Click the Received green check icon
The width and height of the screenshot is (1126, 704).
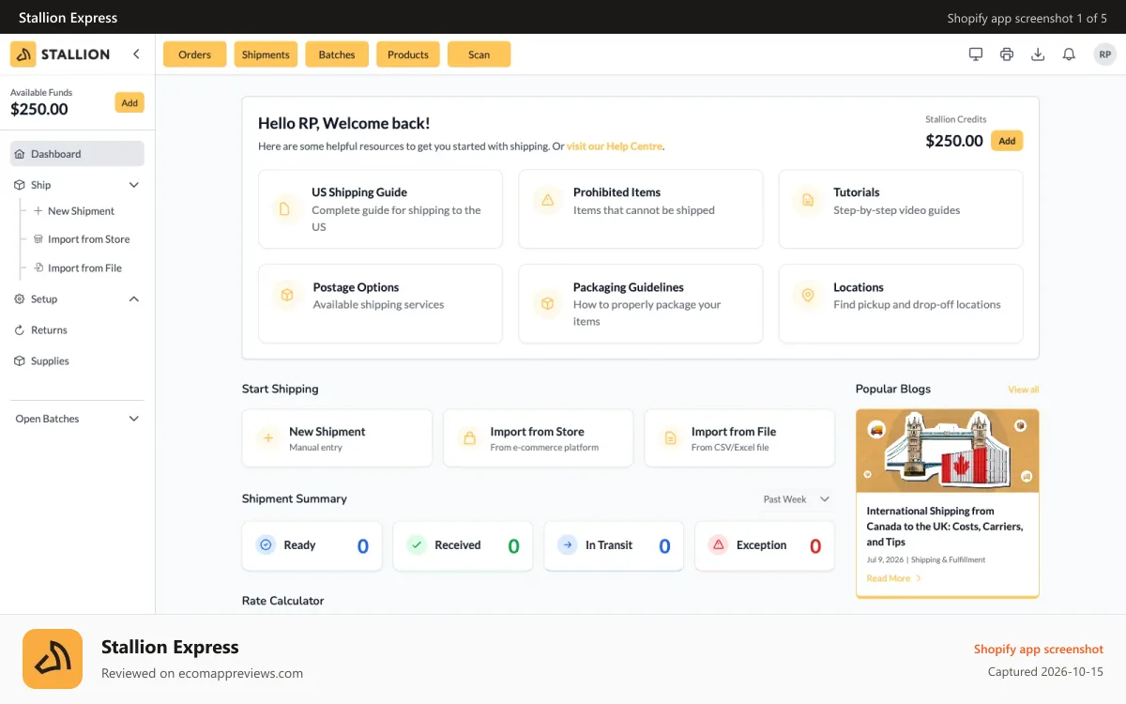(x=417, y=544)
